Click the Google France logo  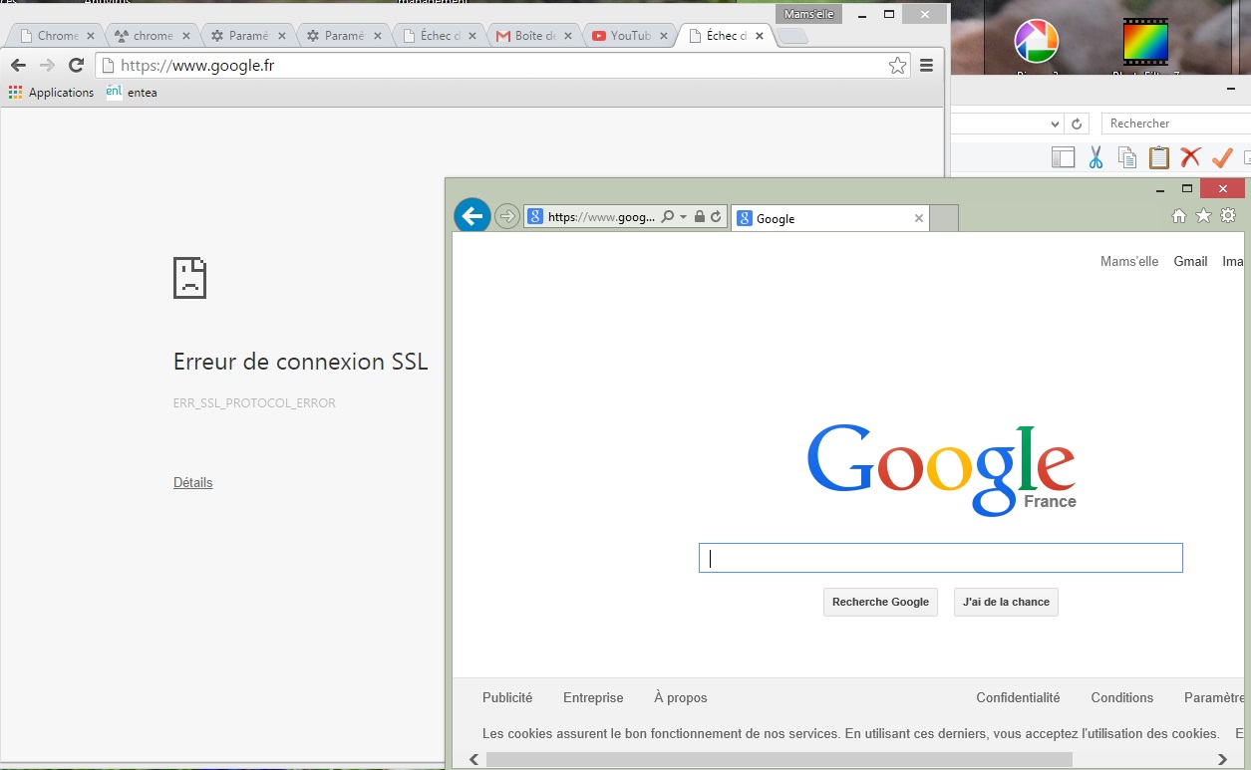(x=941, y=470)
